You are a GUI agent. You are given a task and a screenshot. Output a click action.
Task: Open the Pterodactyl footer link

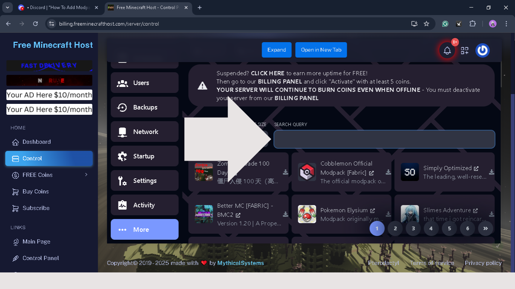point(383,263)
